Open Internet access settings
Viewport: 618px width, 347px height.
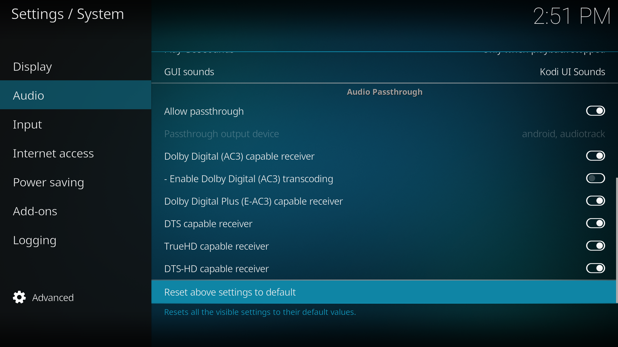(76, 153)
